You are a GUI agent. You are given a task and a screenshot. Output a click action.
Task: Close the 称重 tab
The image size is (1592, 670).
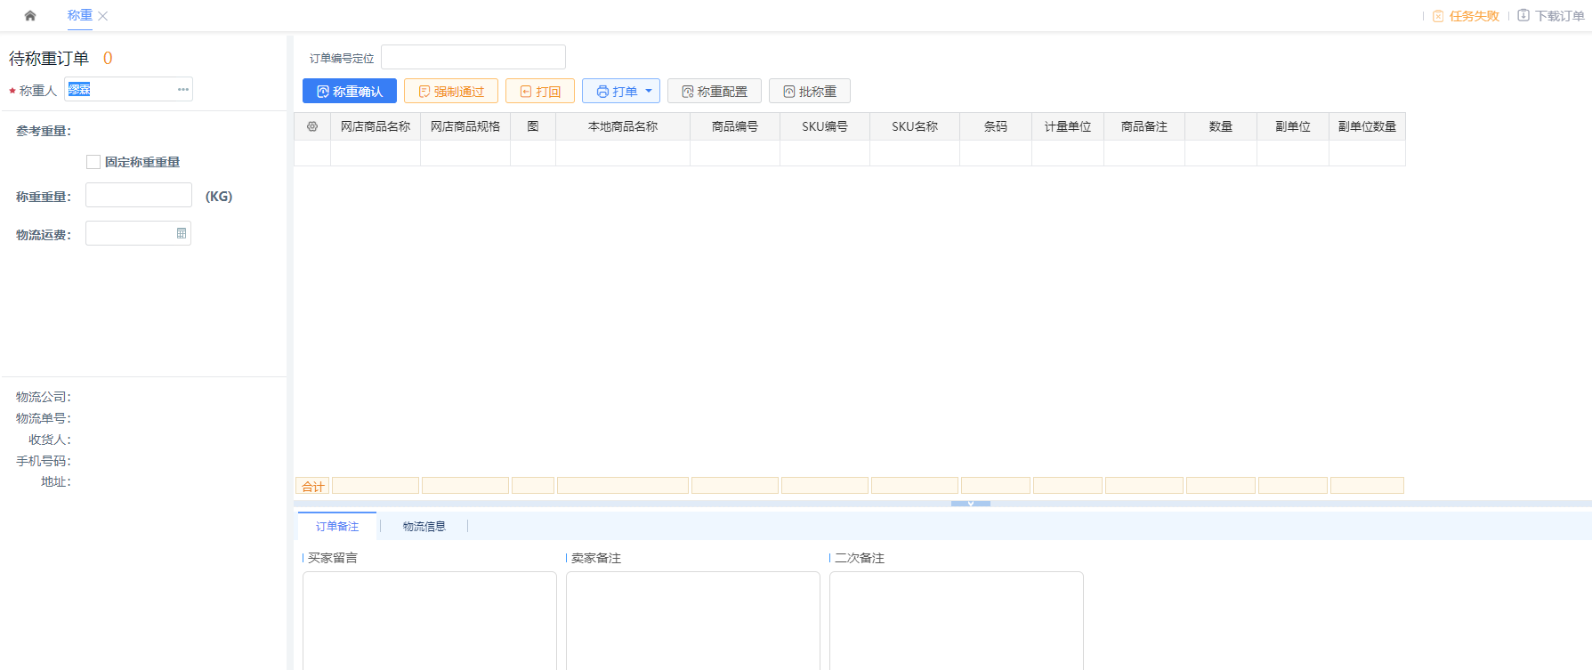pyautogui.click(x=103, y=16)
